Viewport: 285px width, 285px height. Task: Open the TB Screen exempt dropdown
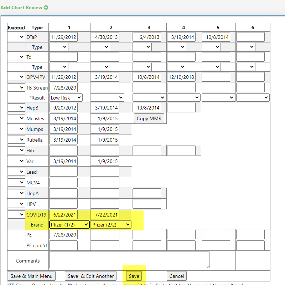[x=16, y=88]
